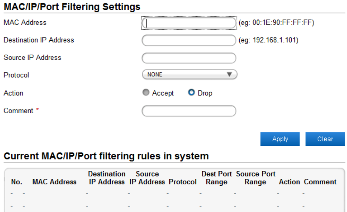This screenshot has width=347, height=212.
Task: Click Source IP Address table column header
Action: (x=147, y=178)
